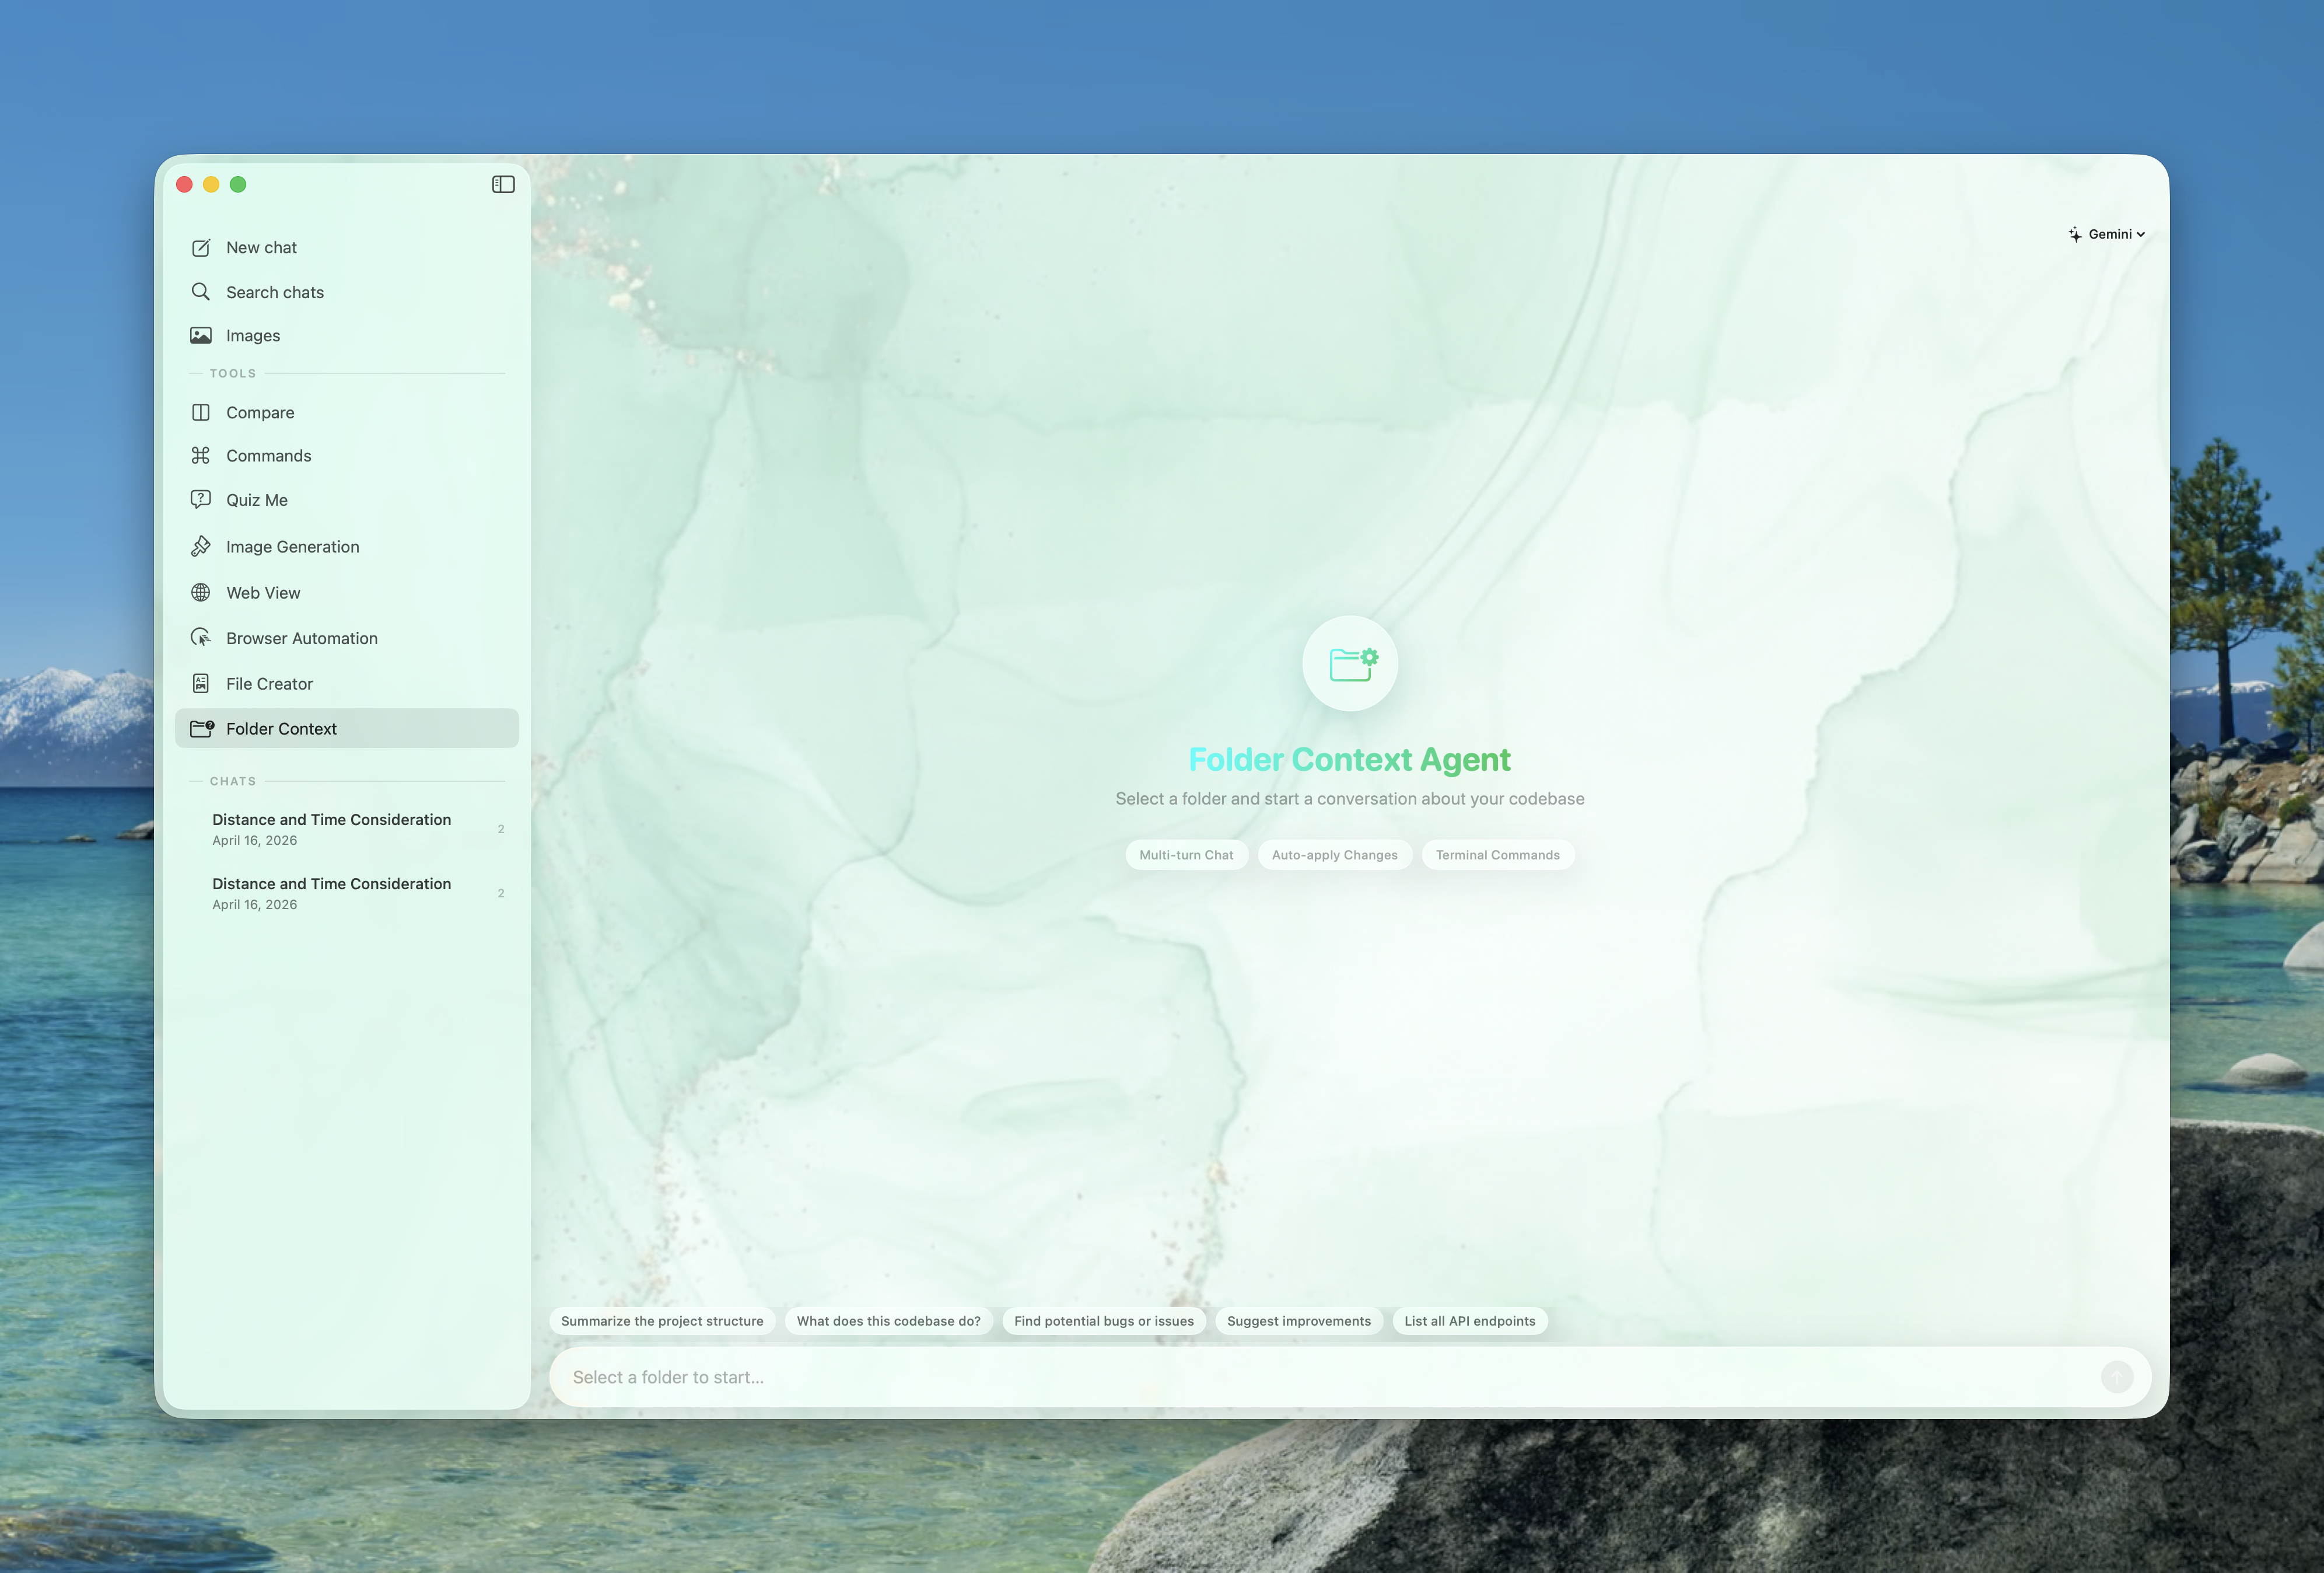Open Browser Automation
Screen dimensions: 2324x1573
(x=347, y=638)
